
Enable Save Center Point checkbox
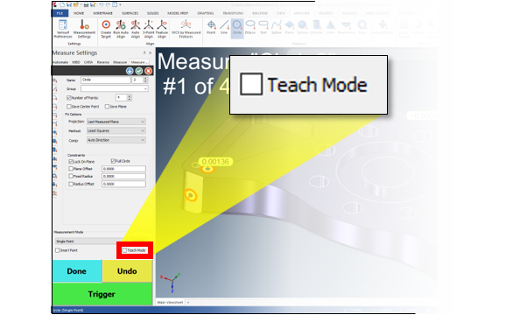(x=69, y=107)
